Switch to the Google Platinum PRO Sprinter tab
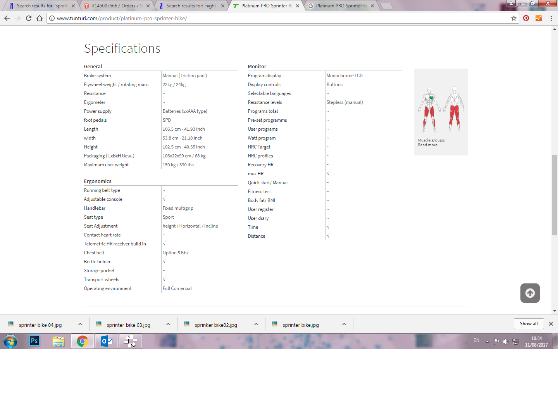Screen dimensions: 558x397 click(x=339, y=6)
